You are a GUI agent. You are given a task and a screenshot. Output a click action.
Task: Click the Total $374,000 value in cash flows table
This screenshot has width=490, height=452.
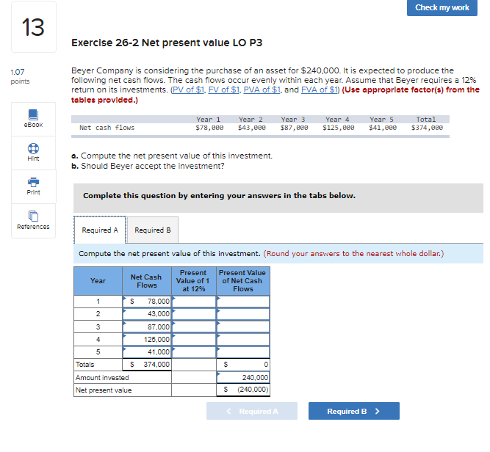(427, 128)
